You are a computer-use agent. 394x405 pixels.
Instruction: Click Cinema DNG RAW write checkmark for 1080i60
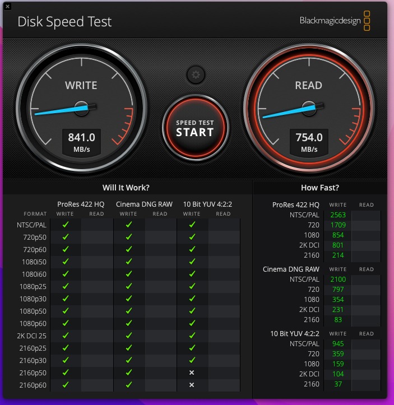pos(129,274)
